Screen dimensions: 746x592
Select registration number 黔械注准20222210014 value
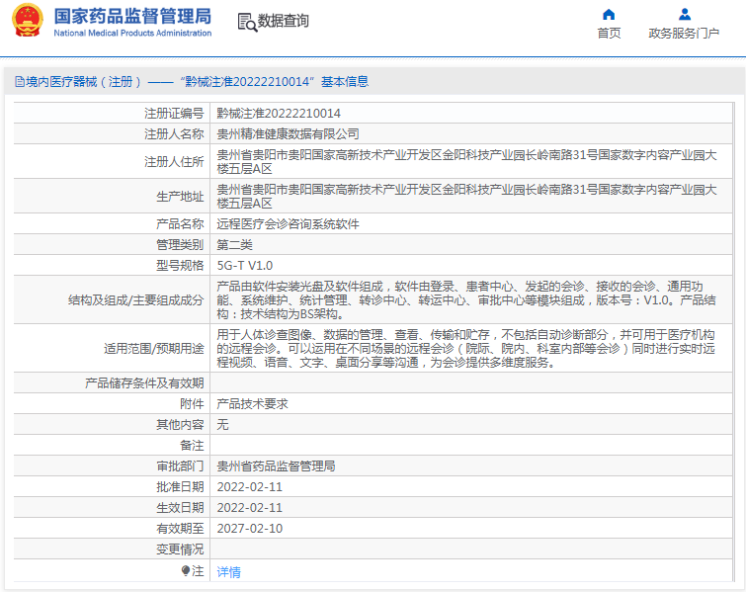tap(279, 114)
